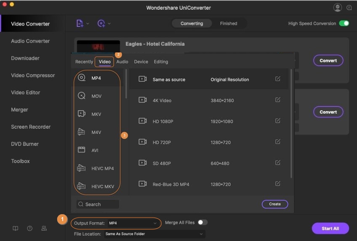Select the Video format tab
The width and height of the screenshot is (357, 241).
tap(105, 62)
